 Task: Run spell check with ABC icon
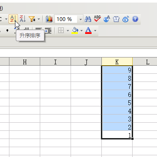point(98,19)
